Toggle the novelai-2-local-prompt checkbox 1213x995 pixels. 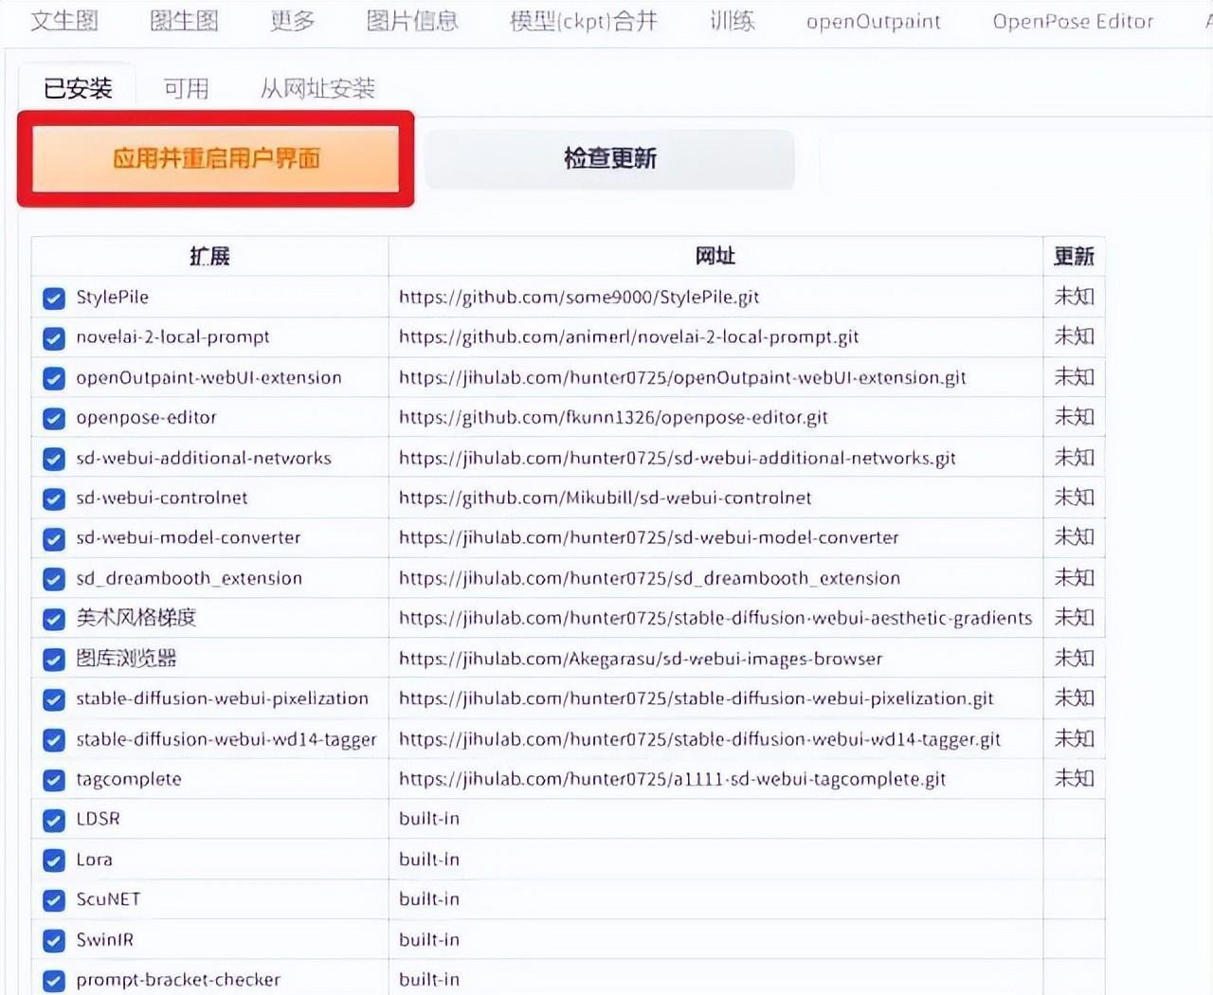54,339
